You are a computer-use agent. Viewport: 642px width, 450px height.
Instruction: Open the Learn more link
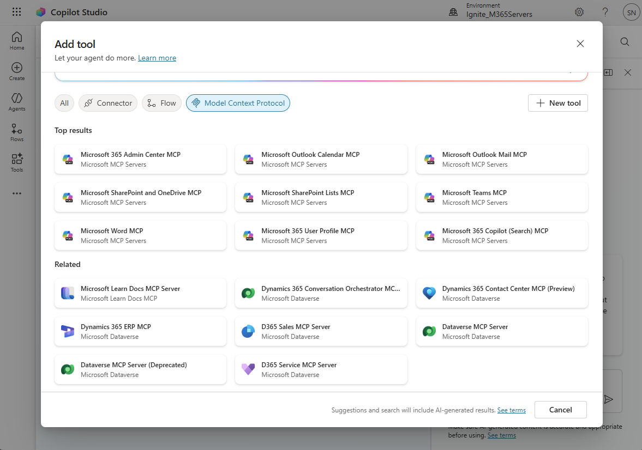point(157,57)
